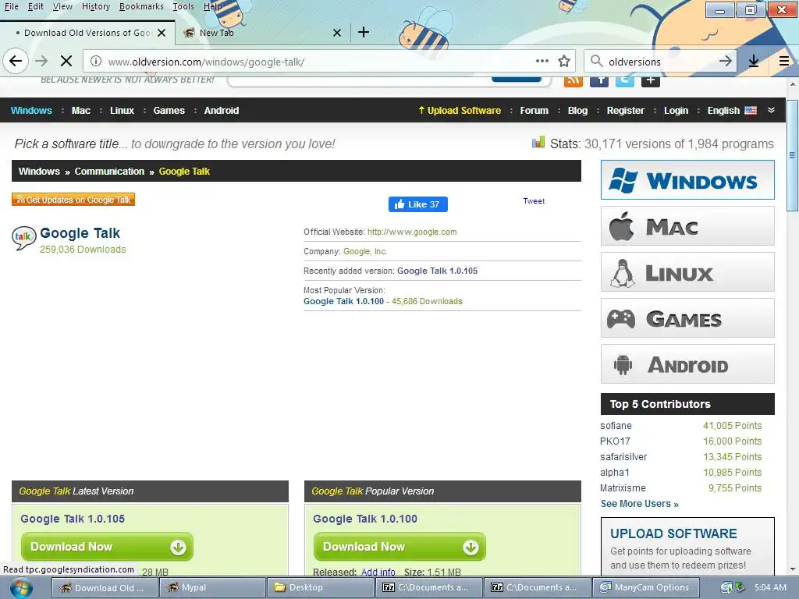Open the Blog link
799x599 pixels.
(578, 111)
